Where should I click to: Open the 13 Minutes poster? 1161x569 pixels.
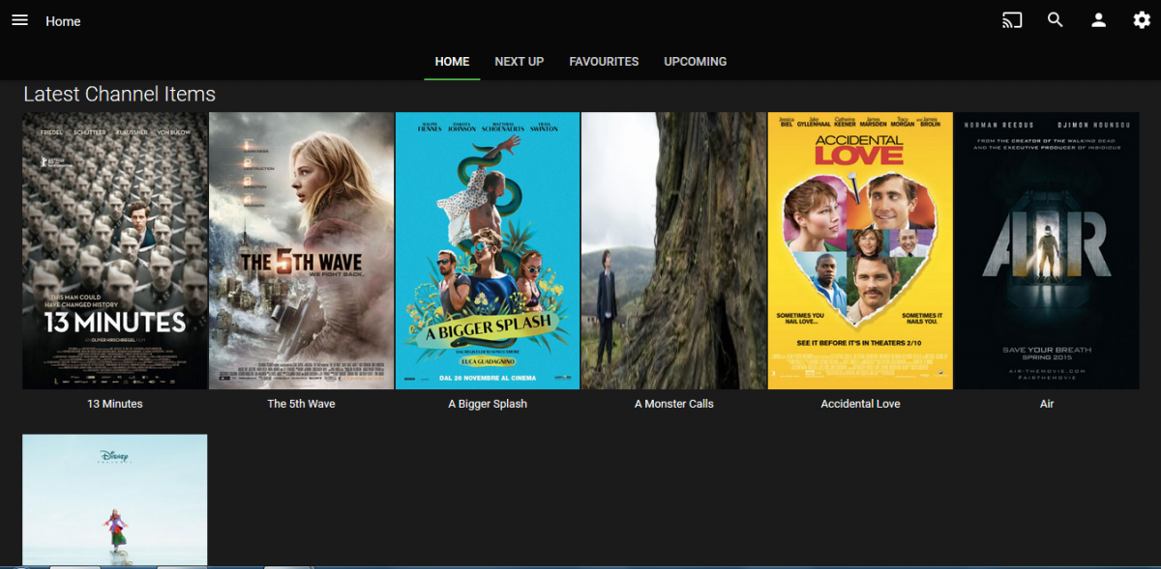click(x=115, y=251)
